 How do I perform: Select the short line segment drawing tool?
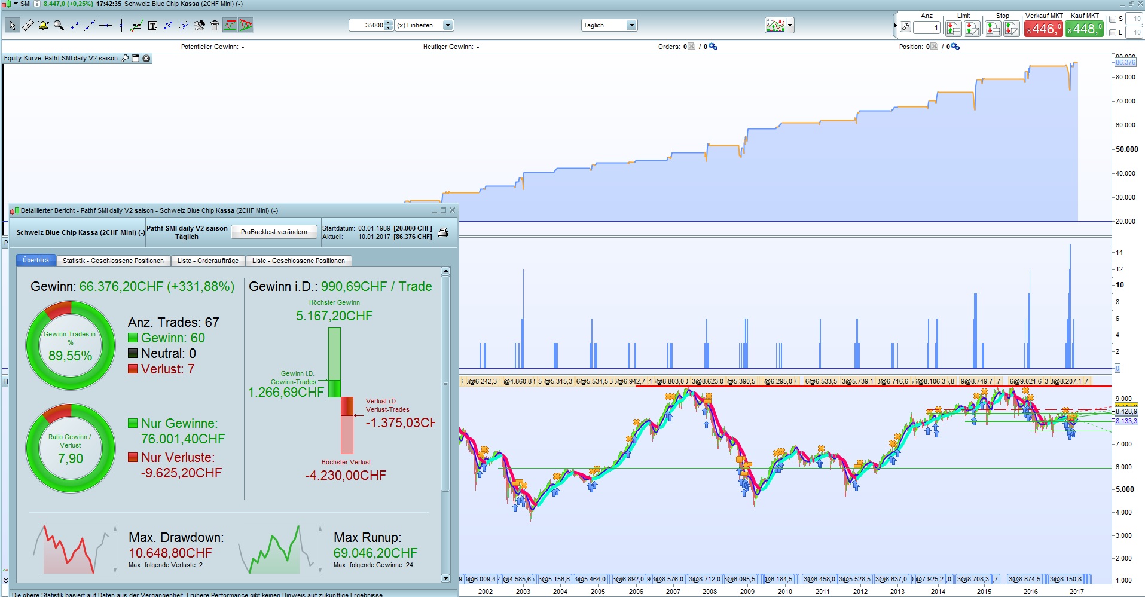[75, 25]
